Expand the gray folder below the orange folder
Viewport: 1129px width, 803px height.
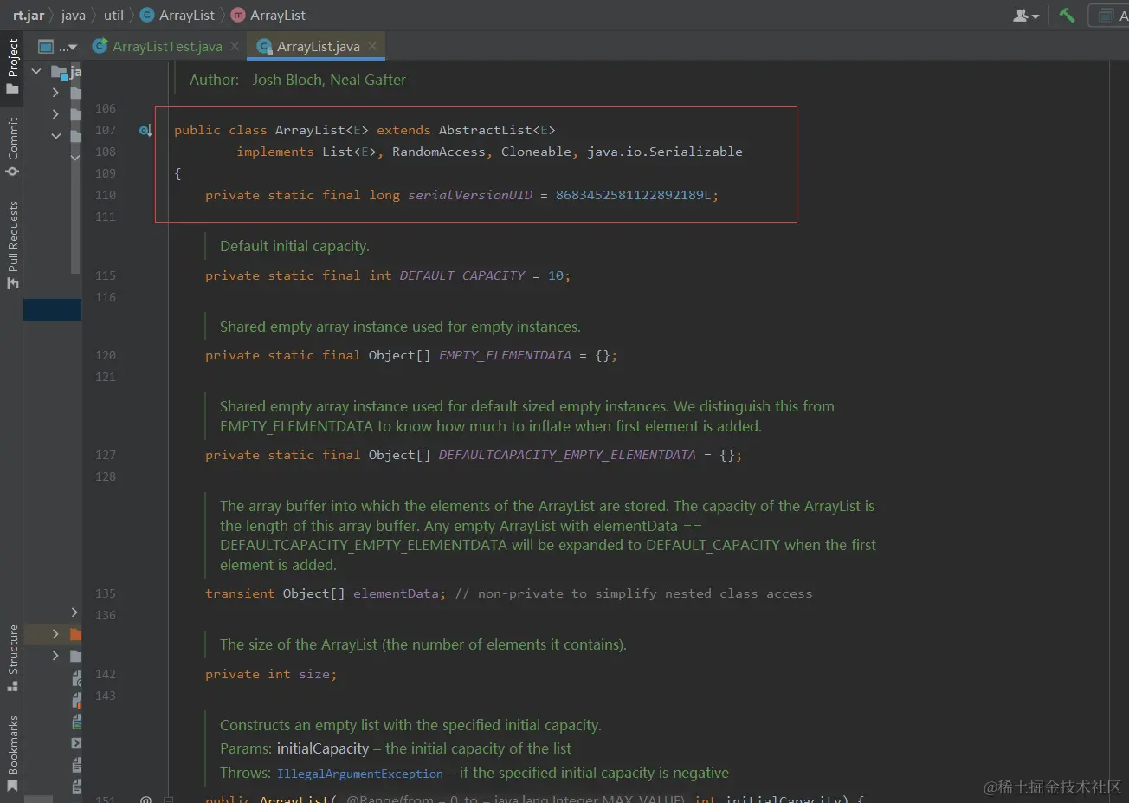(55, 656)
